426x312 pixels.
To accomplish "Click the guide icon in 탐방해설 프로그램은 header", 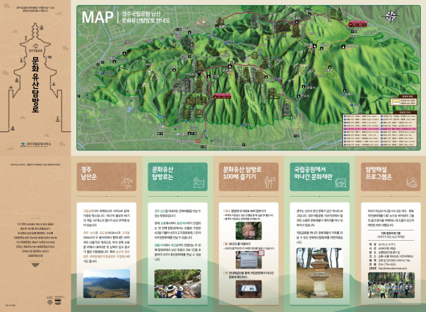I will click(x=411, y=183).
